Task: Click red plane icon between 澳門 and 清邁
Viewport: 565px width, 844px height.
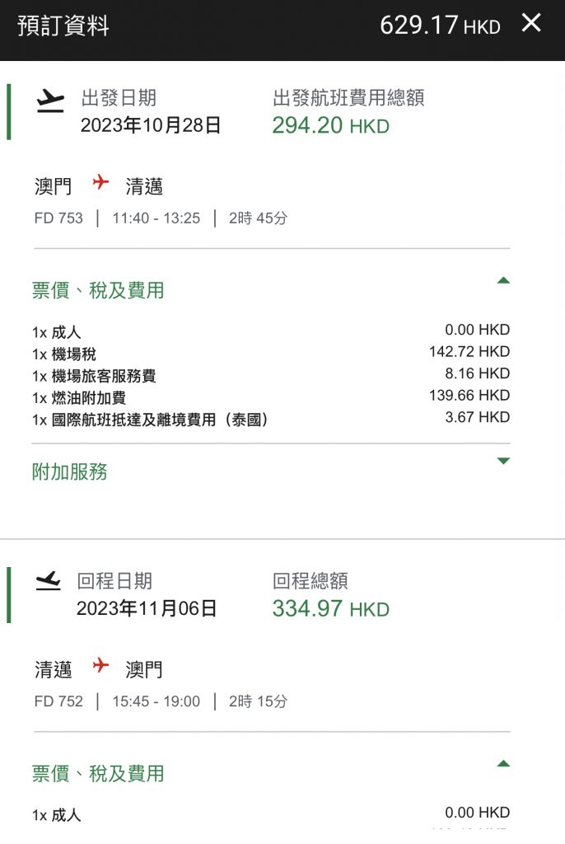Action: click(100, 184)
